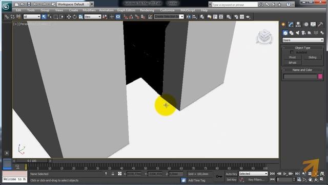
Task: Open the key filter Selected dropdown
Action: click(253, 174)
